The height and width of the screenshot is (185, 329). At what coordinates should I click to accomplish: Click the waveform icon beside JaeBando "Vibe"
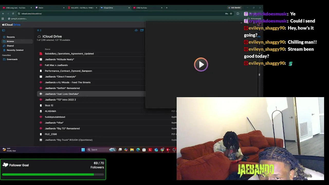41,123
